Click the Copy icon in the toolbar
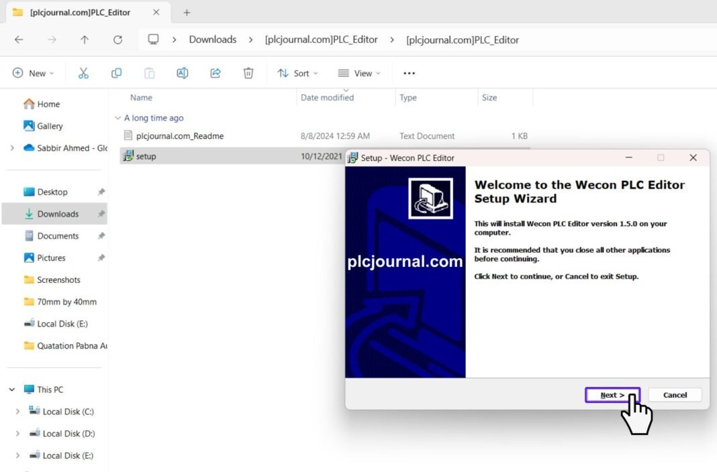 [116, 73]
